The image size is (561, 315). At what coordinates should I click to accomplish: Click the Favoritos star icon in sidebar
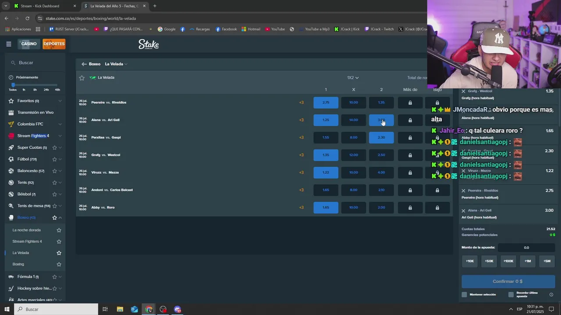(x=11, y=101)
